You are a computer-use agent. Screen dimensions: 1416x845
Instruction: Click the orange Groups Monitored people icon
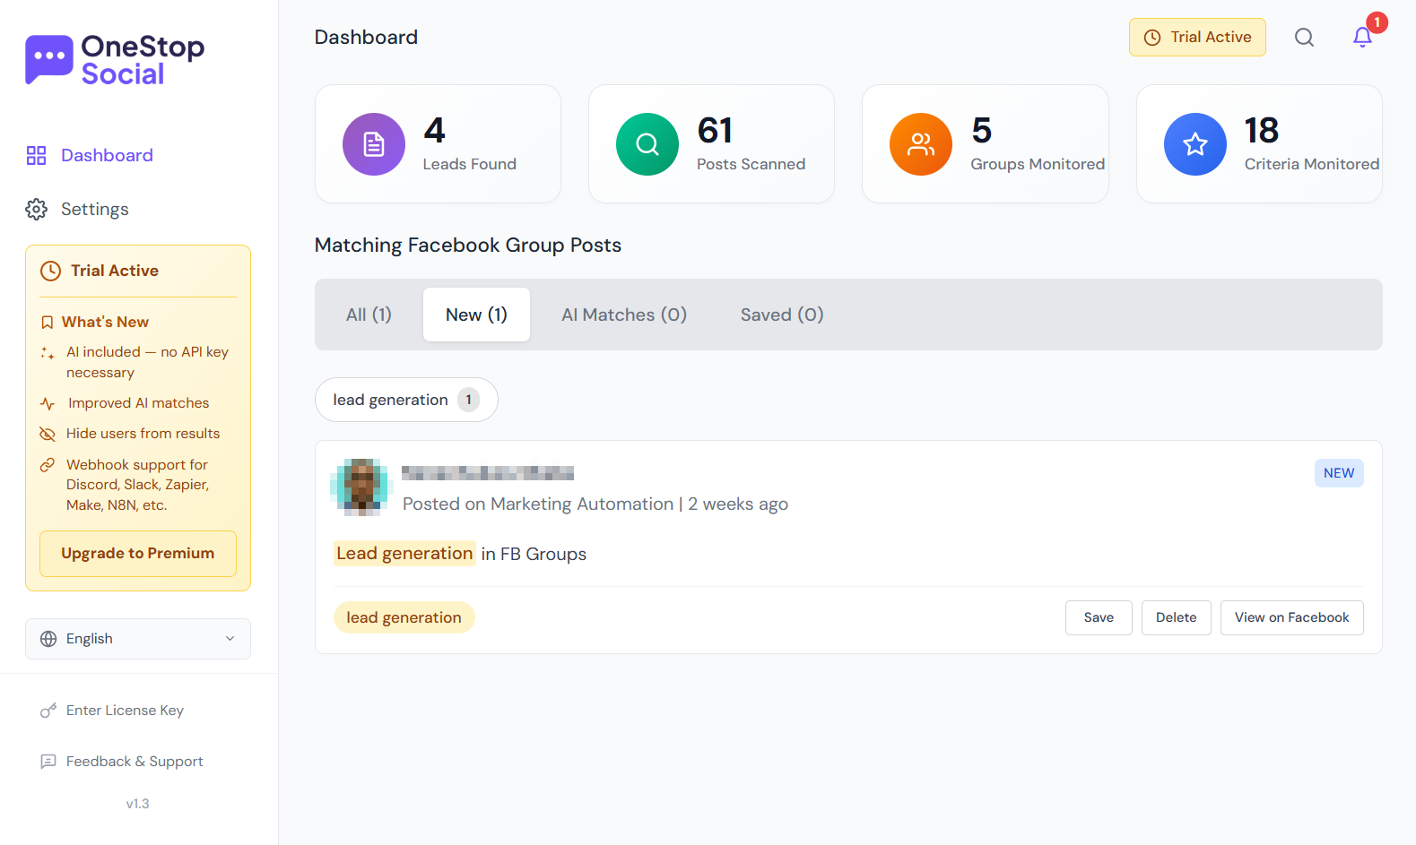pos(921,144)
